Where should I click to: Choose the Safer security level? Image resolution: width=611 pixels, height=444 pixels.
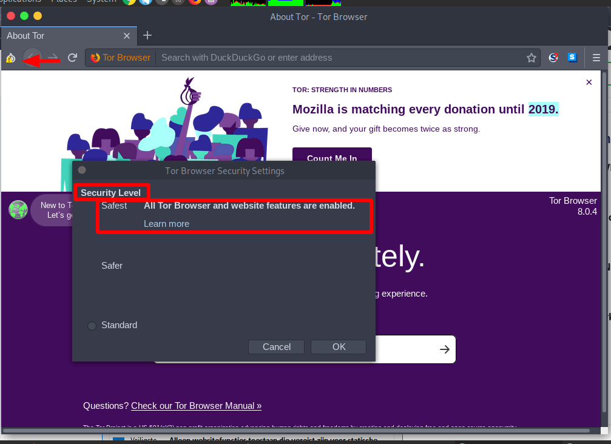coord(112,266)
